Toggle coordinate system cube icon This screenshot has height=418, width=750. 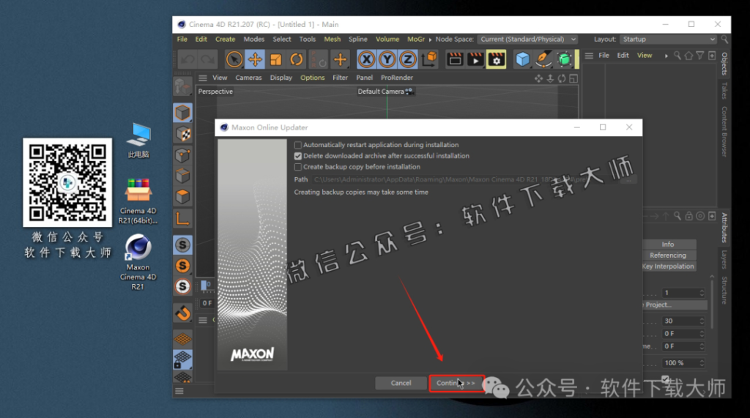point(429,59)
